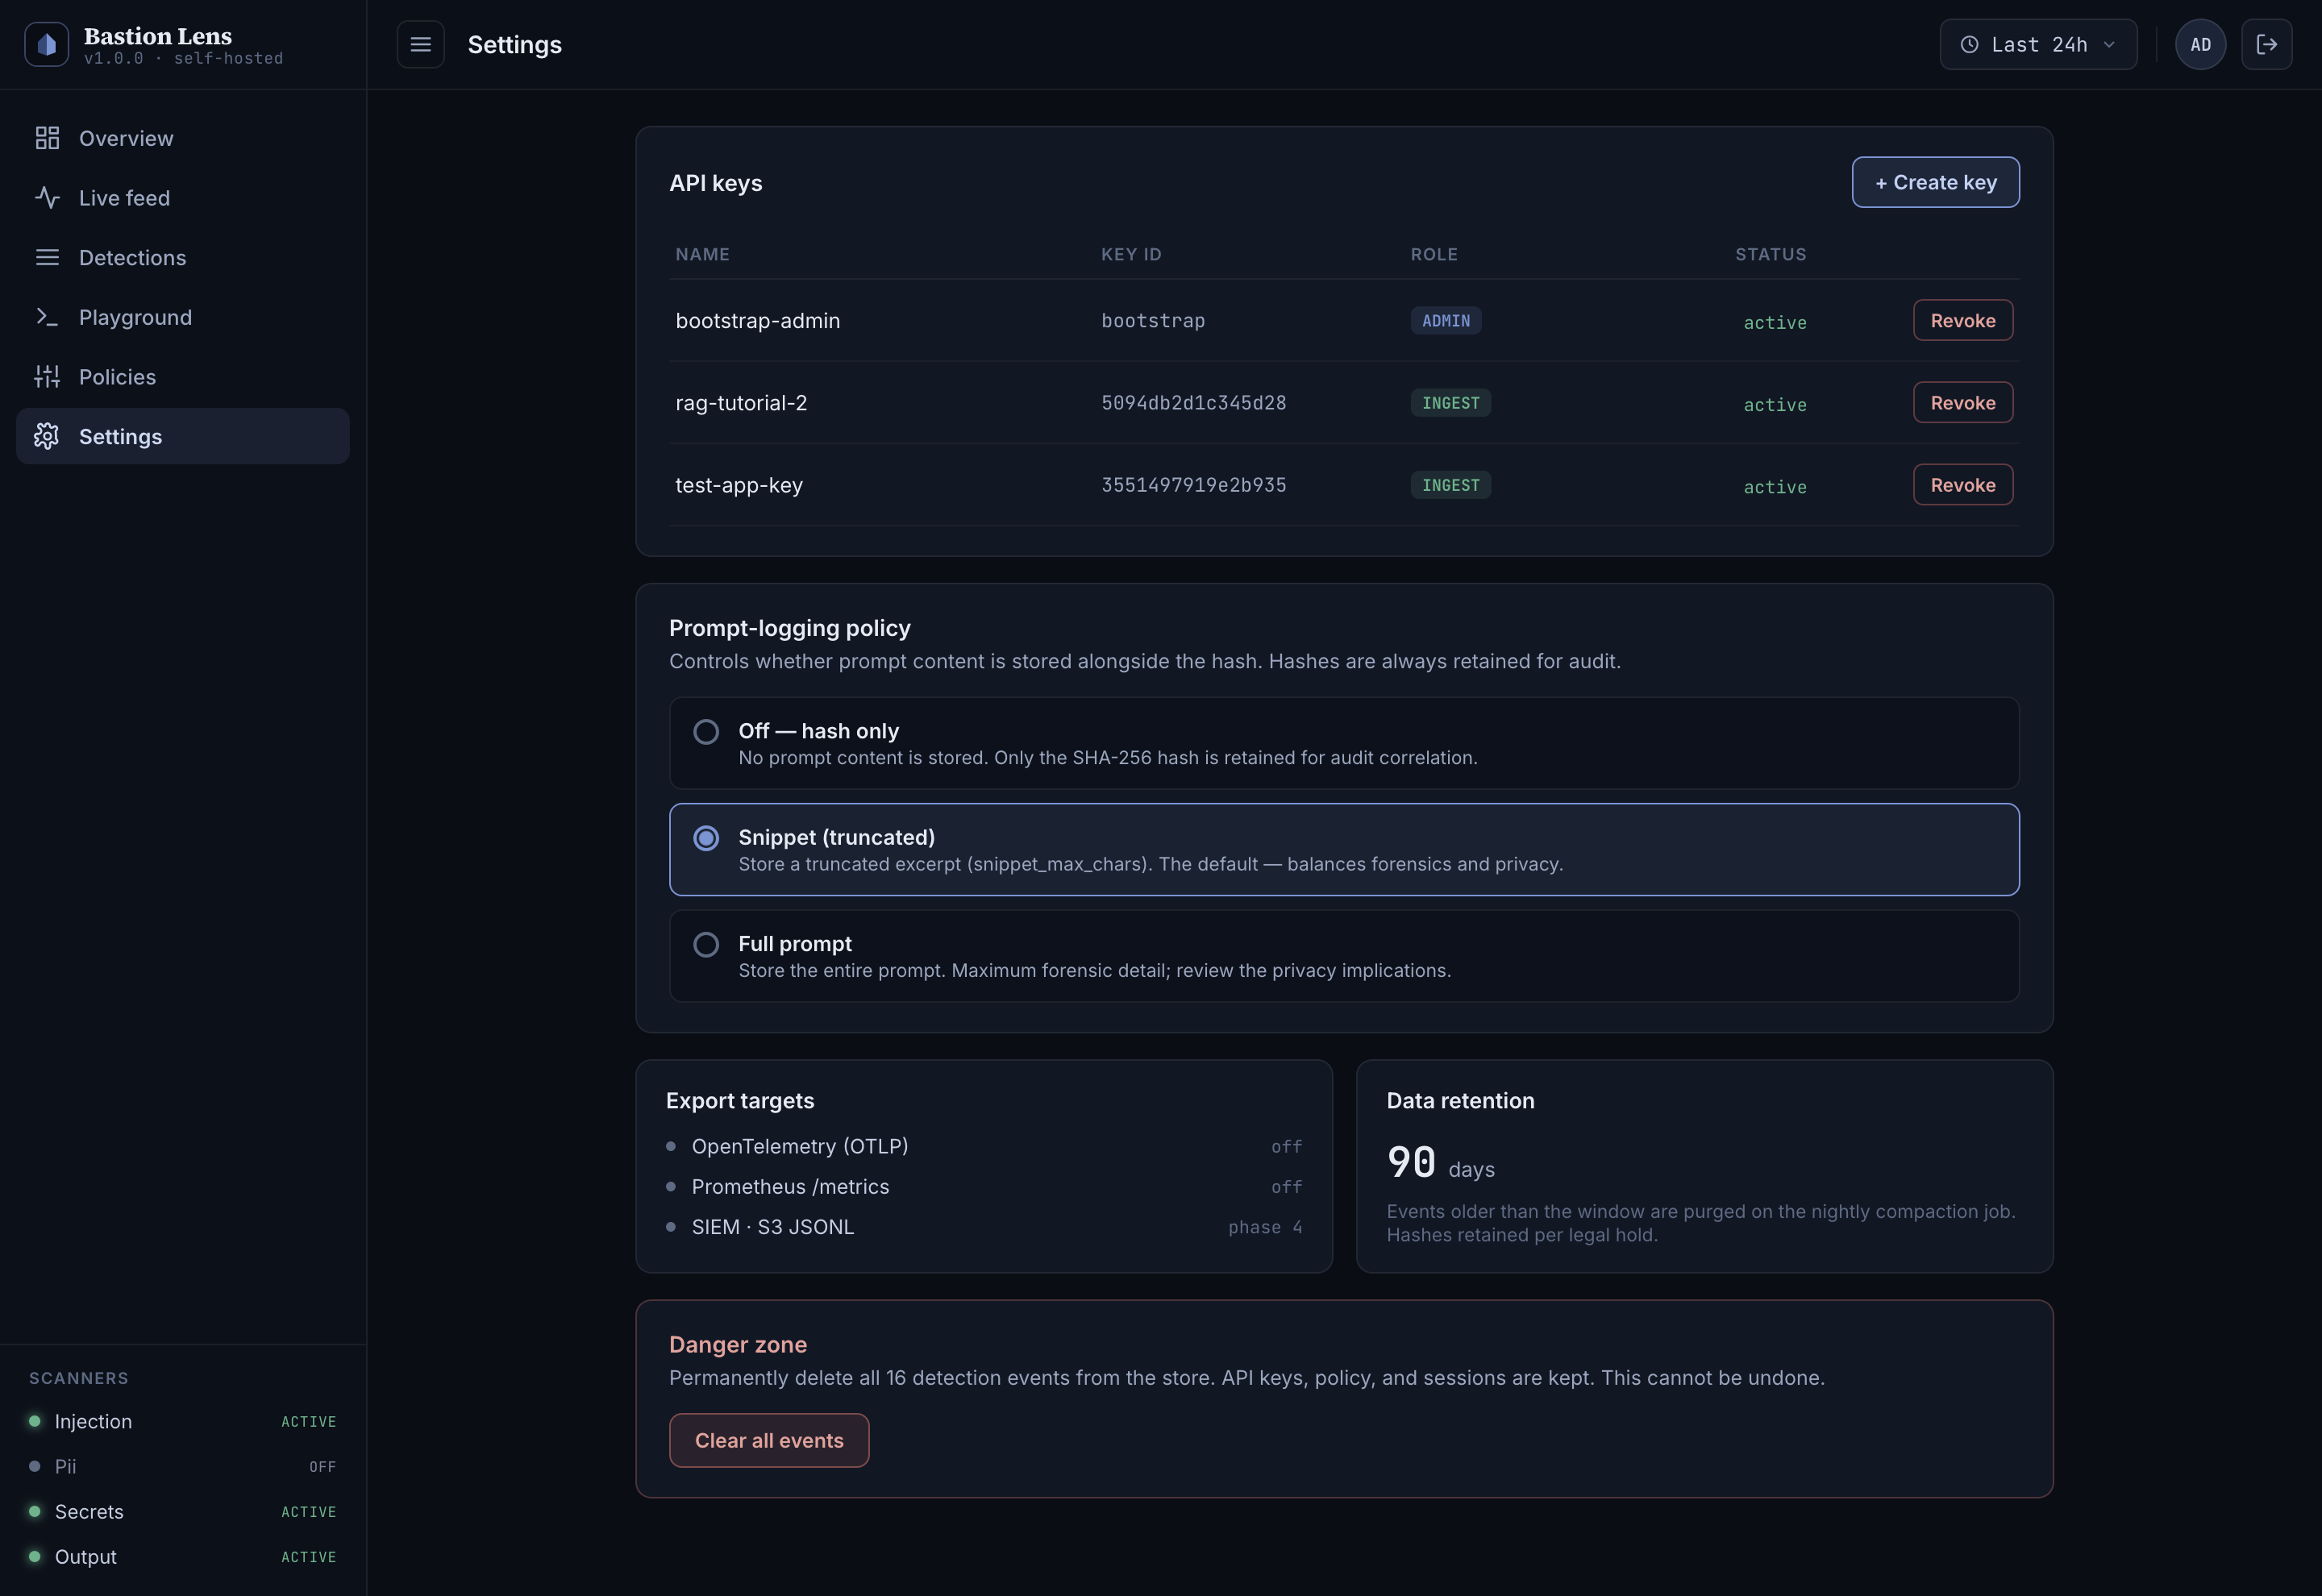Open the AD user avatar

click(x=2200, y=44)
